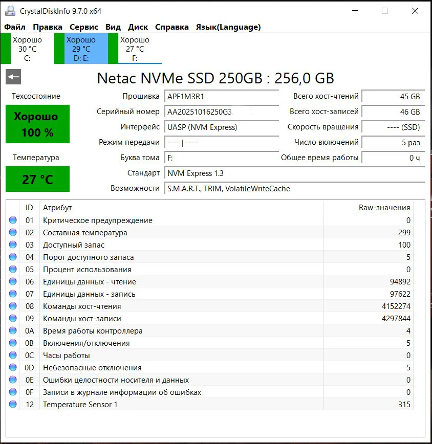
Task: Open the Язык(Language) menu
Action: tap(228, 27)
